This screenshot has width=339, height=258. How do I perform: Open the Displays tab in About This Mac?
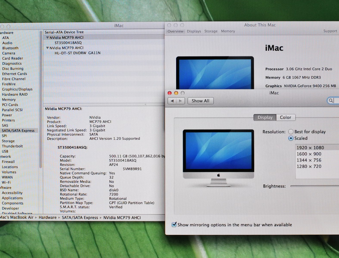click(194, 31)
